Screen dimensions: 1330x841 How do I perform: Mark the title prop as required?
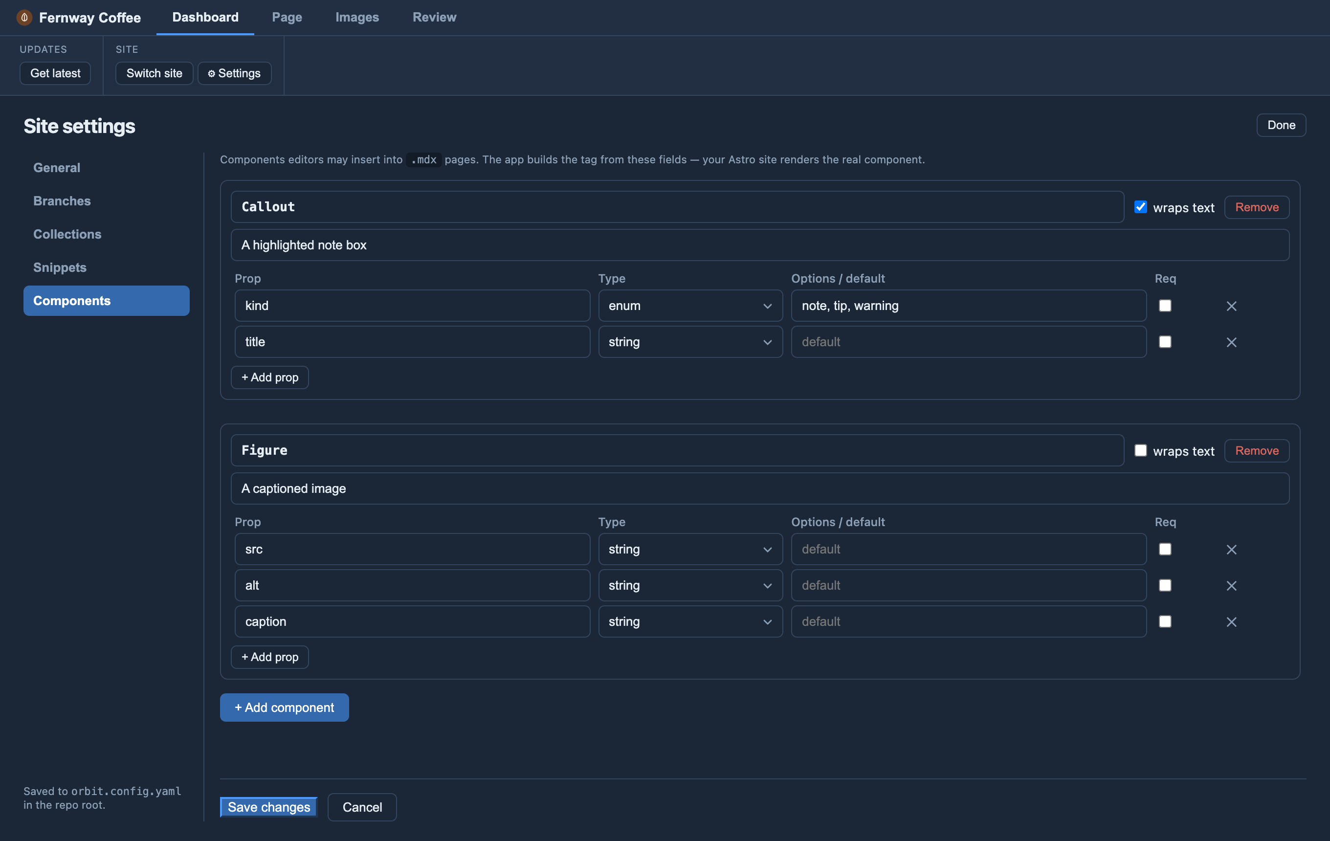coord(1165,342)
